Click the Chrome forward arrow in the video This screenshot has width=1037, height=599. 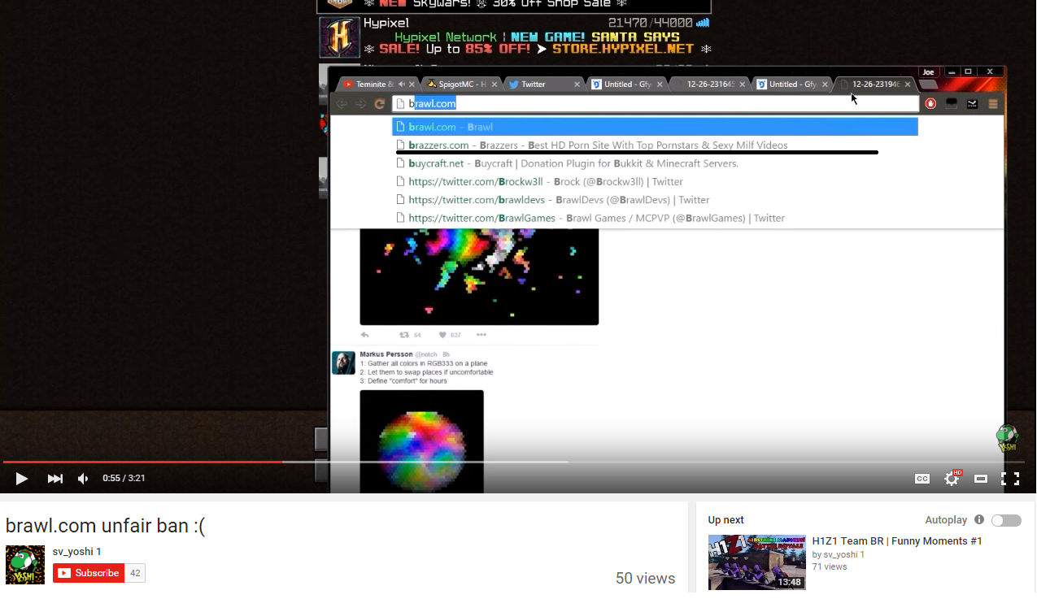361,104
